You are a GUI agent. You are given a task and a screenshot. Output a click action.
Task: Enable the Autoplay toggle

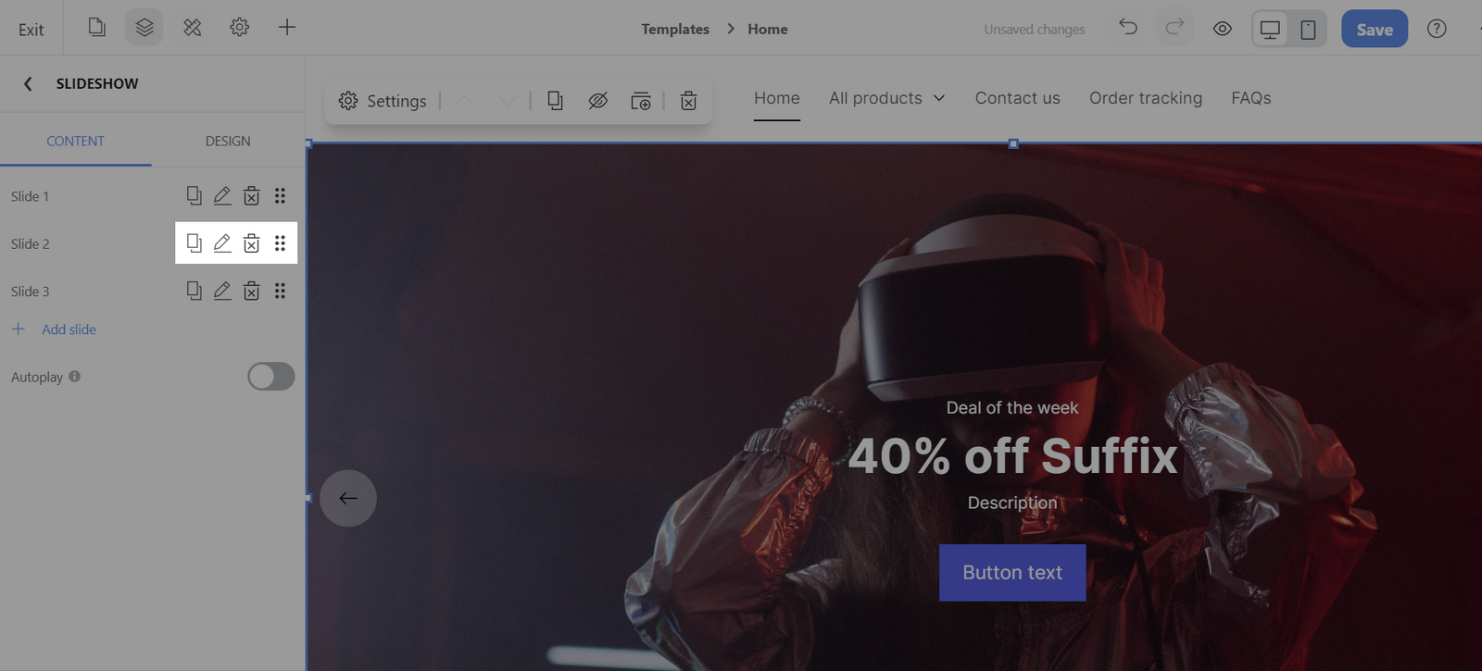tap(270, 377)
